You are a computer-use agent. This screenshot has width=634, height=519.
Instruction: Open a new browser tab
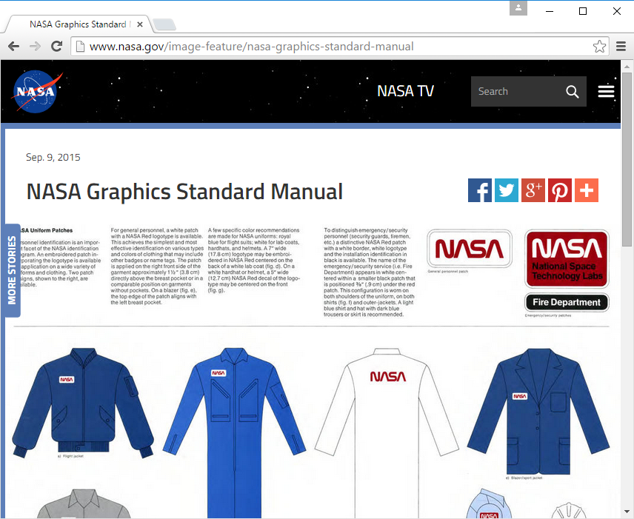point(164,24)
